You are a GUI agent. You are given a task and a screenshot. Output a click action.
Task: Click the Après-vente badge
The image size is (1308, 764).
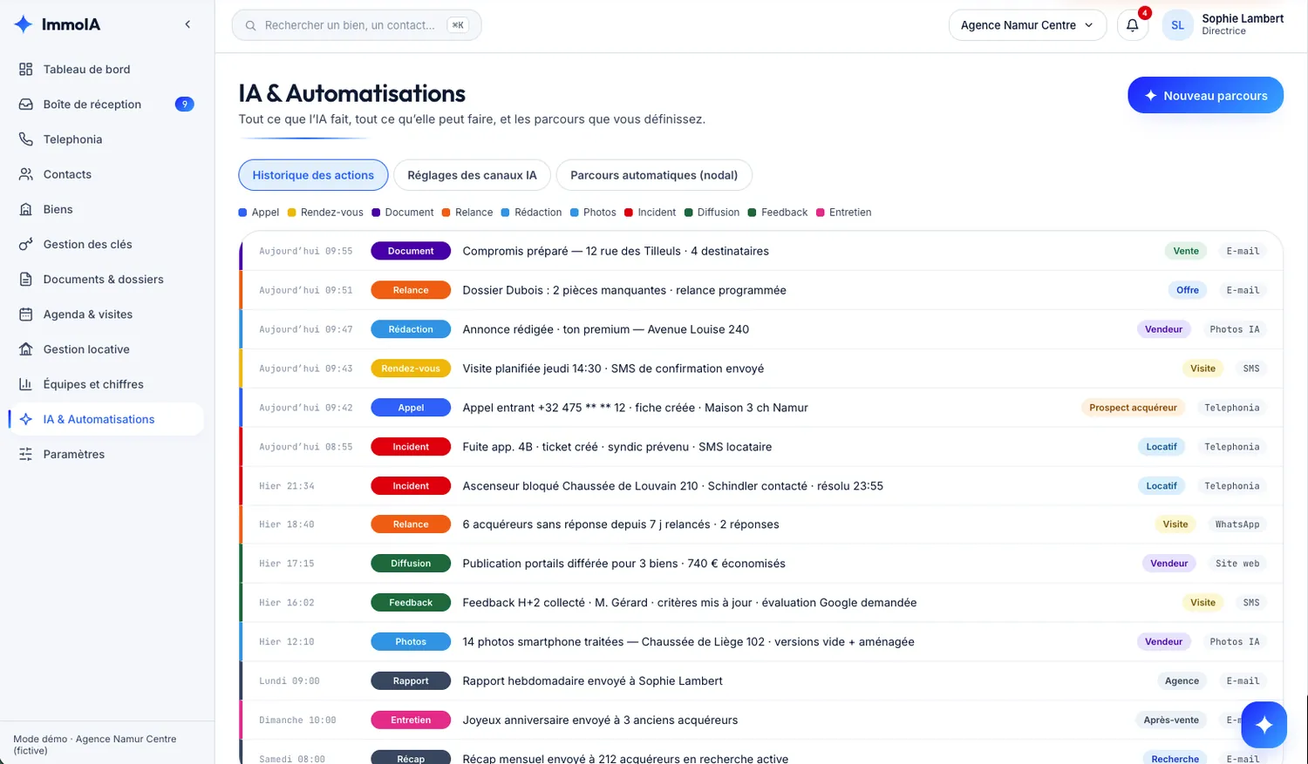1171,720
